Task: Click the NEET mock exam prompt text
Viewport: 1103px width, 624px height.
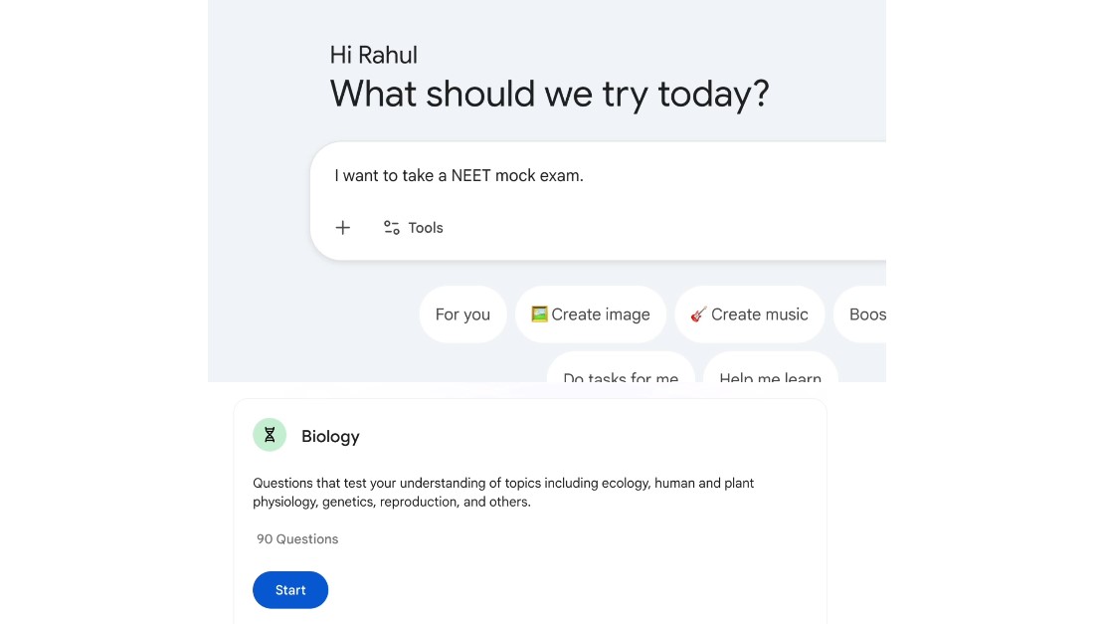Action: click(458, 175)
